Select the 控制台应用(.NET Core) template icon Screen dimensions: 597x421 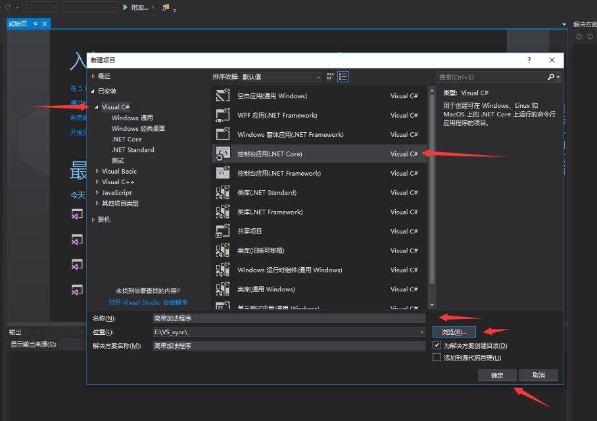coord(223,154)
